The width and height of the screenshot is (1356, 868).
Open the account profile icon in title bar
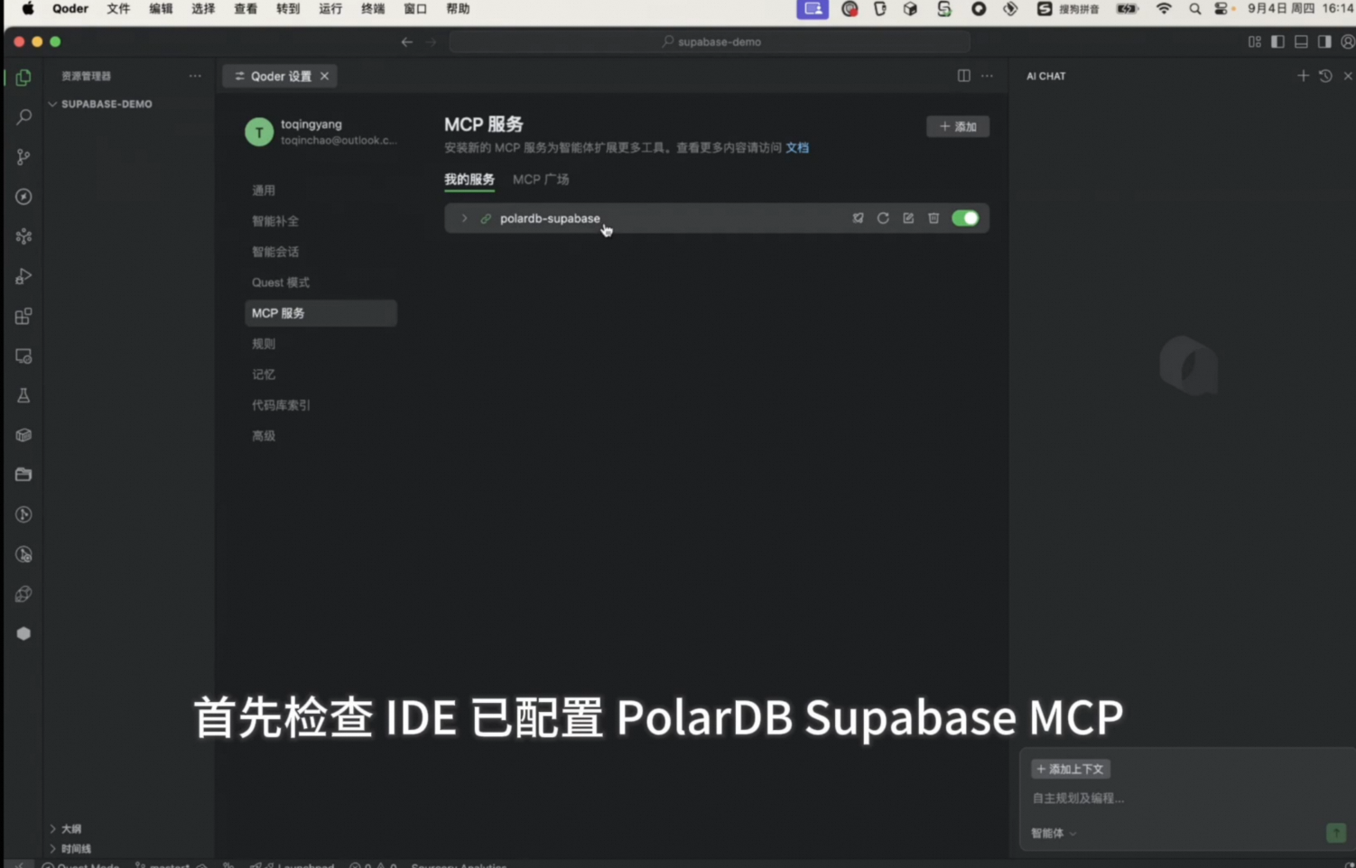pos(1347,42)
